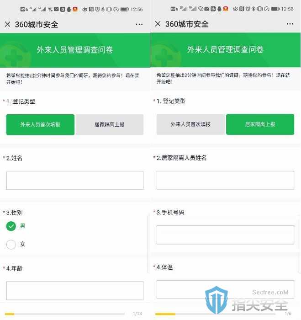This screenshot has height=320, width=301.
Task: Open the left page's three-dot more menu
Action: (x=139, y=24)
